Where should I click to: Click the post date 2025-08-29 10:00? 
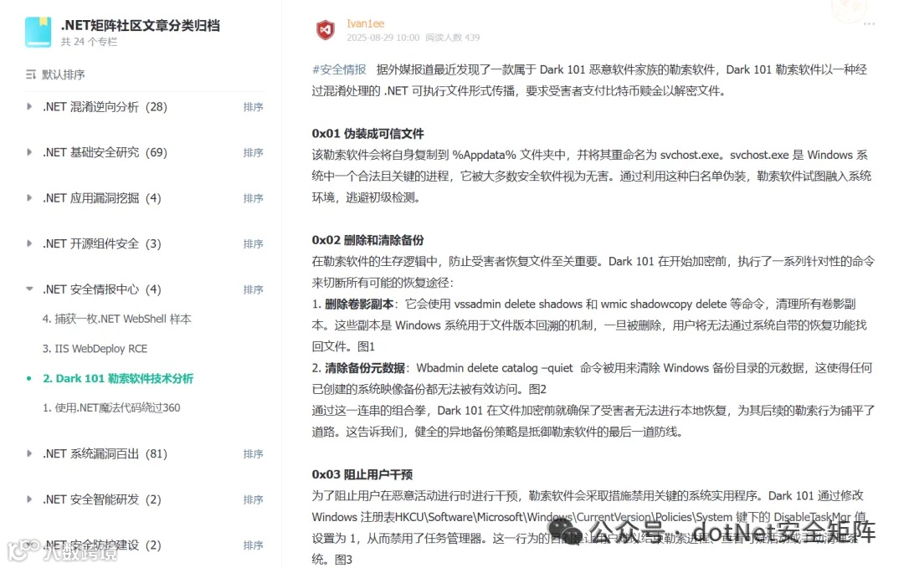pyautogui.click(x=383, y=38)
